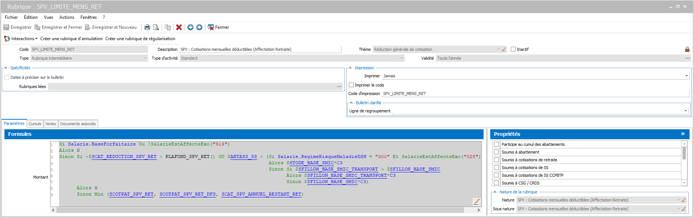Open the Interactions dropdown menu
This screenshot has height=218, width=694.
point(21,39)
